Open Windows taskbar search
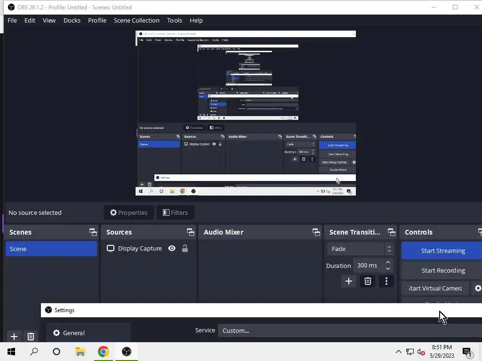This screenshot has width=482, height=361. tap(34, 352)
